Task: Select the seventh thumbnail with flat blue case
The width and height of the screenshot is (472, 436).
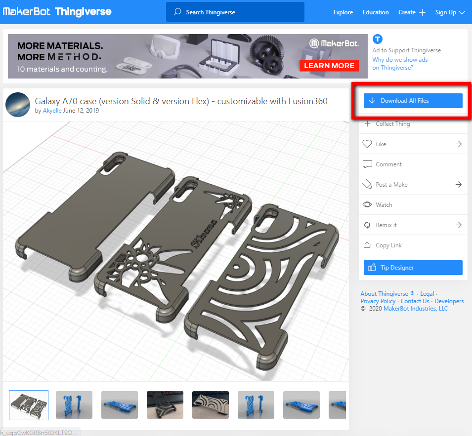Action: (301, 405)
